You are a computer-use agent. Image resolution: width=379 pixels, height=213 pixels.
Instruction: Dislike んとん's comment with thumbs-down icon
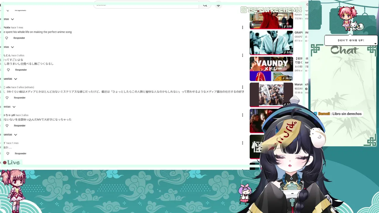[8, 70]
